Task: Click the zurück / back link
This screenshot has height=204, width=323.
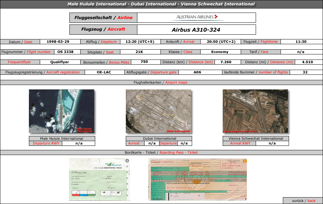Action: [302, 201]
